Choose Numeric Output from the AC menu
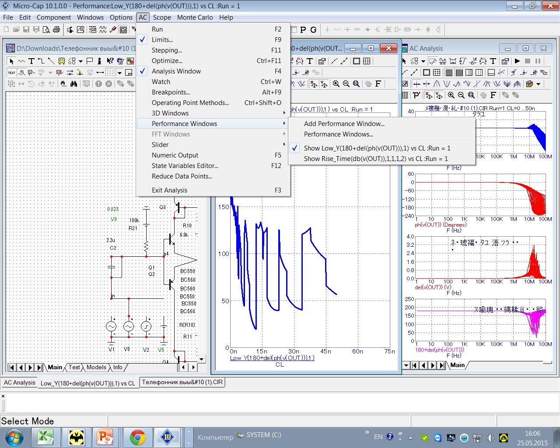The width and height of the screenshot is (560, 448). pos(213,155)
